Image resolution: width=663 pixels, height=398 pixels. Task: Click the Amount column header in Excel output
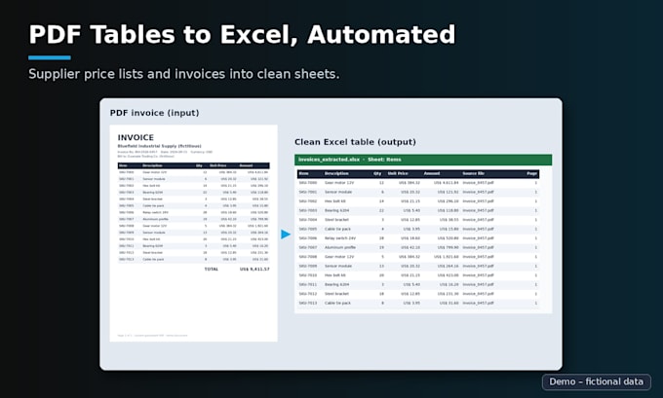432,173
